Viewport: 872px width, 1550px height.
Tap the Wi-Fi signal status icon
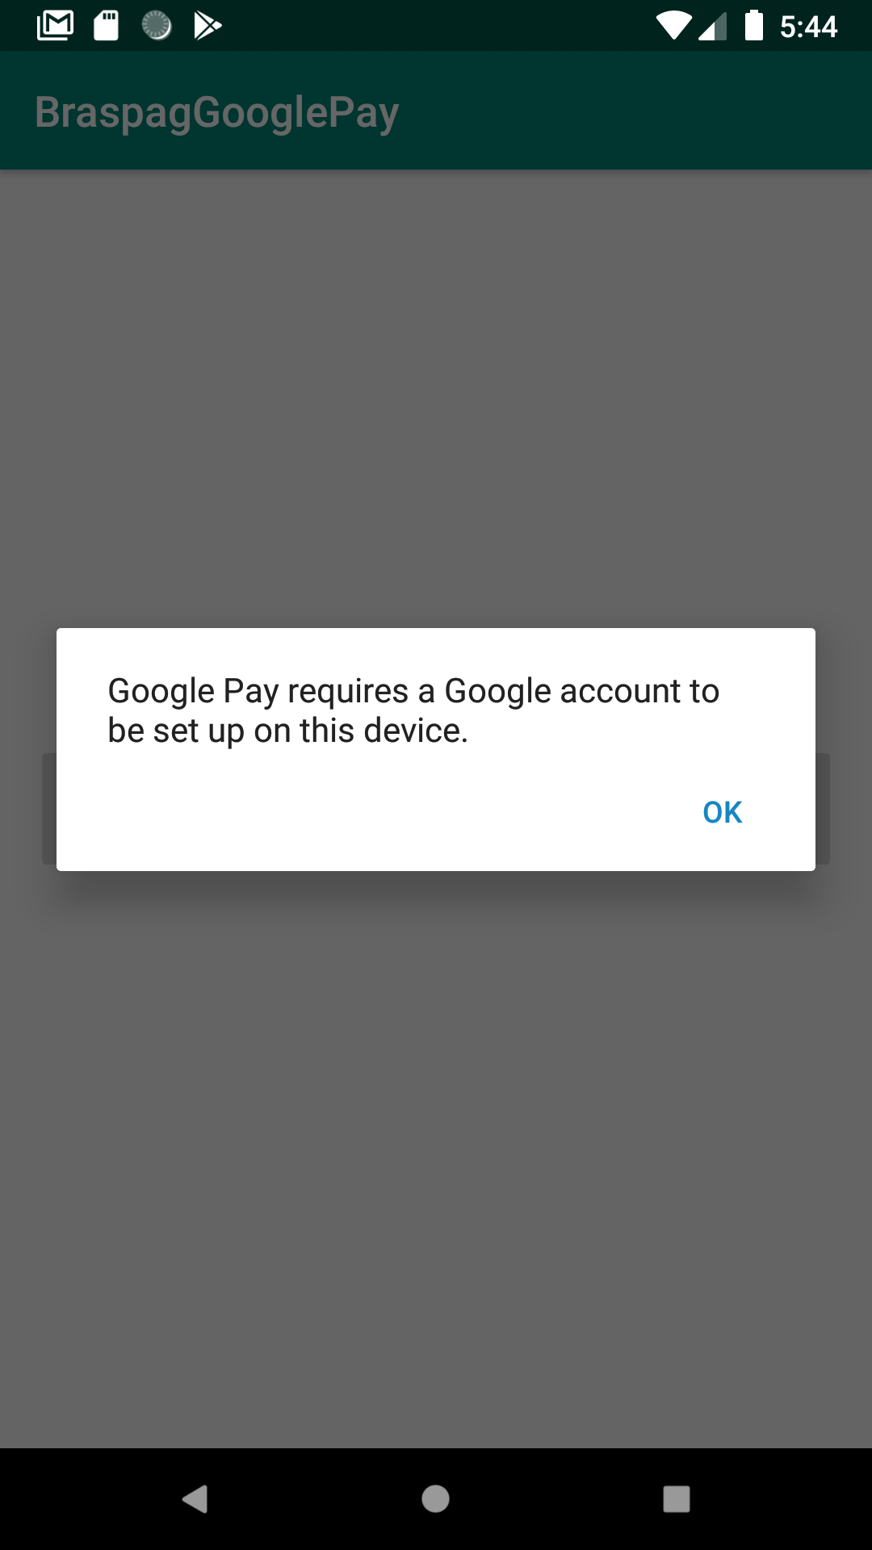click(673, 26)
